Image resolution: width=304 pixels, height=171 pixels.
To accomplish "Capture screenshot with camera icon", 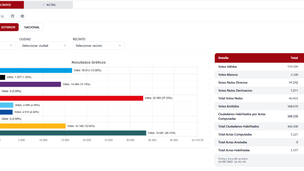I will point(22,16).
